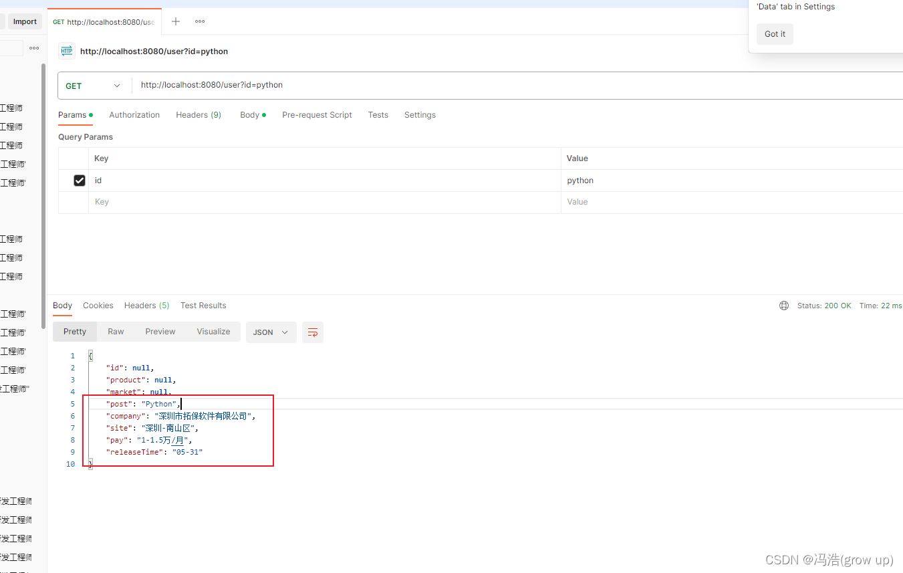Open the Headers (9) request tab

pyautogui.click(x=199, y=115)
